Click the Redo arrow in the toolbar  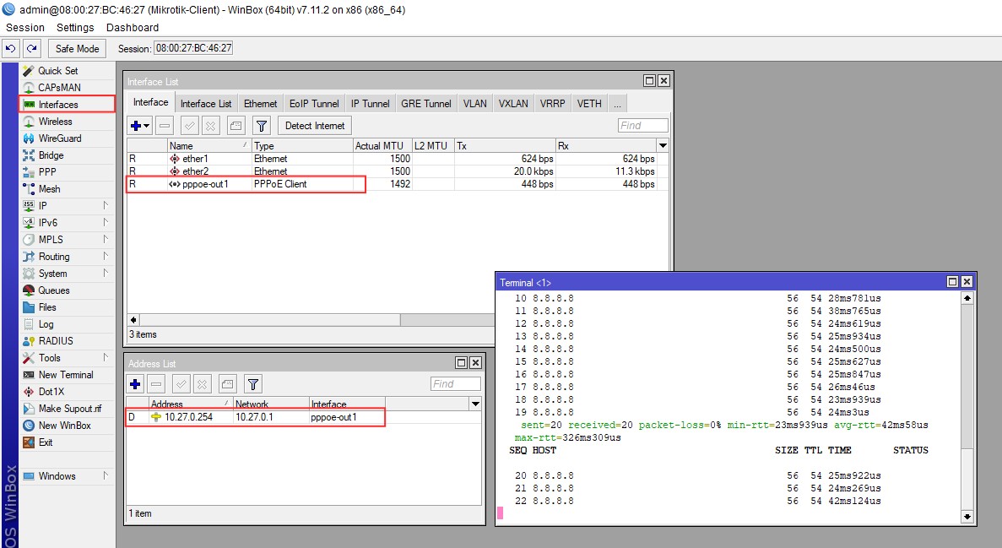[x=32, y=49]
